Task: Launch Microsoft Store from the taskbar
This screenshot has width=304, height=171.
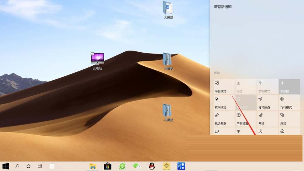Action: click(108, 166)
